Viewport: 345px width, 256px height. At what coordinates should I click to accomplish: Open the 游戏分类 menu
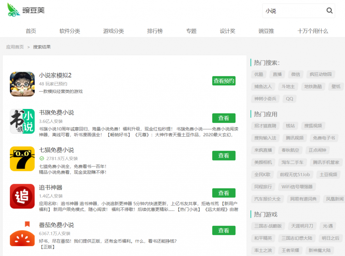point(114,31)
